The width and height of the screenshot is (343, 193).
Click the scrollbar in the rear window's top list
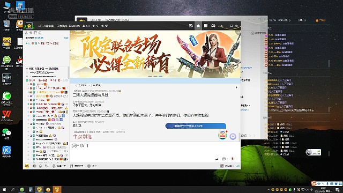pos(329,63)
